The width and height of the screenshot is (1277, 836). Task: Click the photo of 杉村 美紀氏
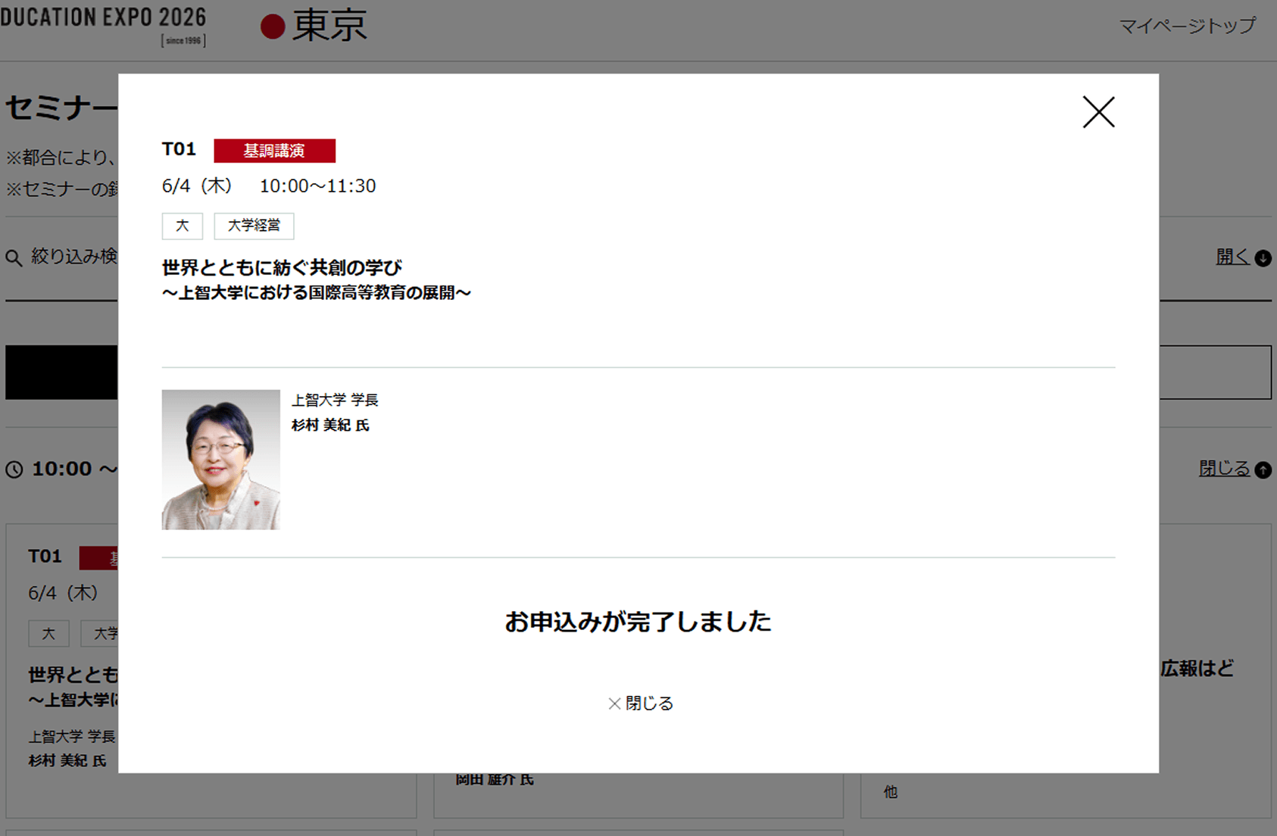coord(220,460)
